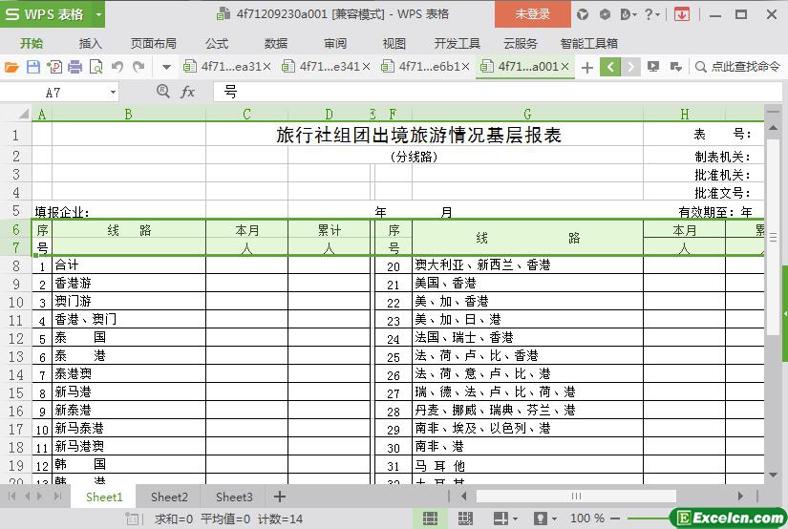Open the insert function fx button
788x529 pixels.
[187, 92]
